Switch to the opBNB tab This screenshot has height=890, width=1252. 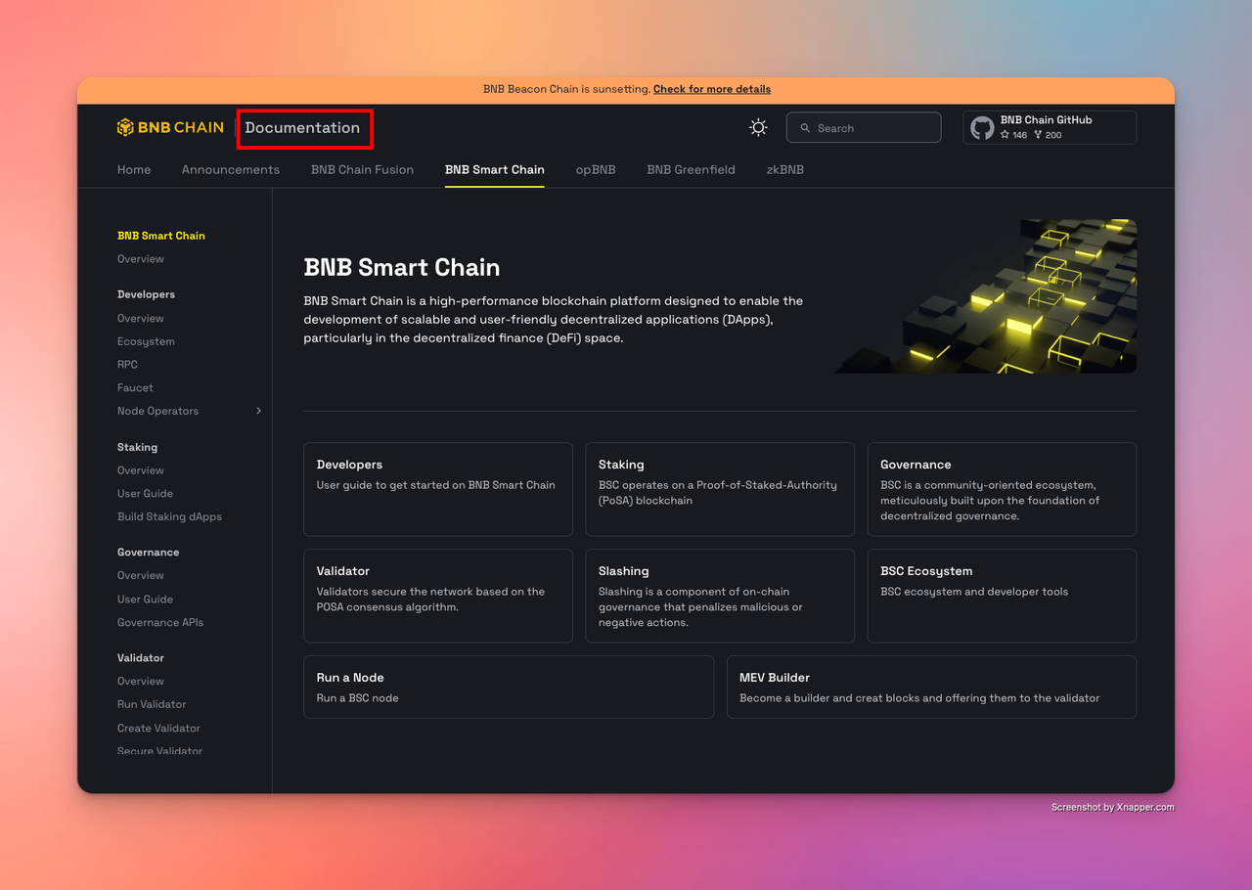(x=596, y=169)
